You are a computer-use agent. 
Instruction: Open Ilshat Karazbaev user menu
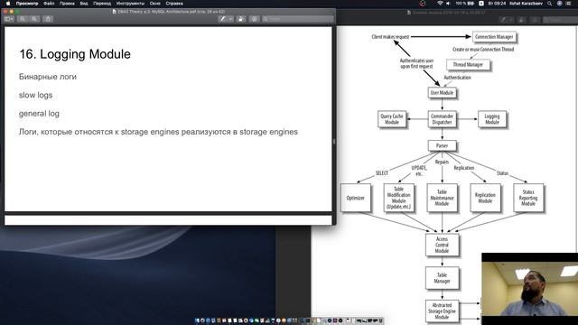(526, 4)
